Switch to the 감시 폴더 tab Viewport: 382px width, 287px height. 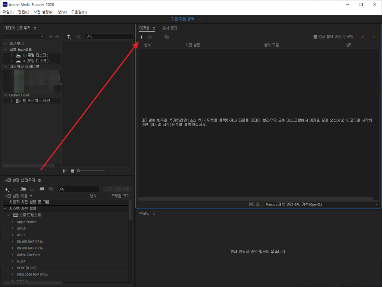(x=169, y=28)
